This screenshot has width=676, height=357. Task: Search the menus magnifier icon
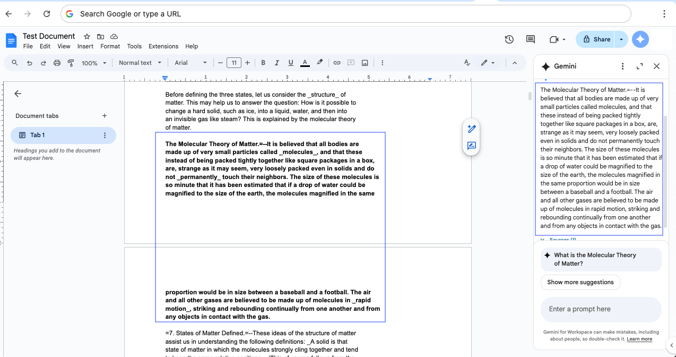[x=15, y=63]
